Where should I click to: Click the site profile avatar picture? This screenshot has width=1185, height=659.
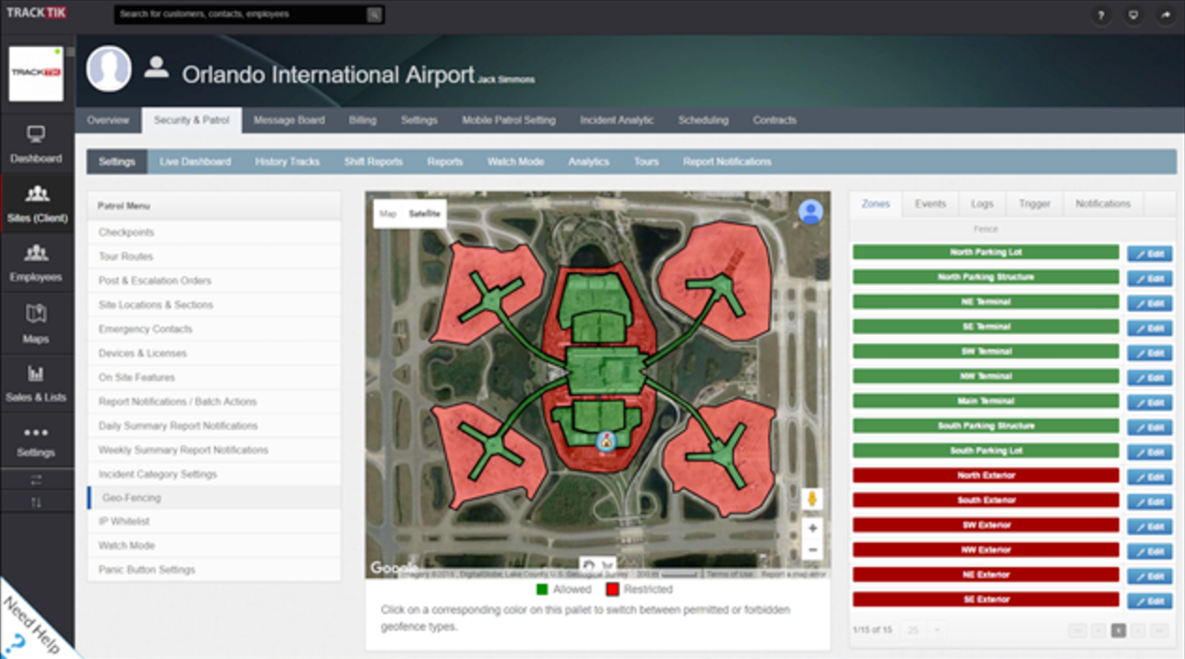[x=109, y=69]
